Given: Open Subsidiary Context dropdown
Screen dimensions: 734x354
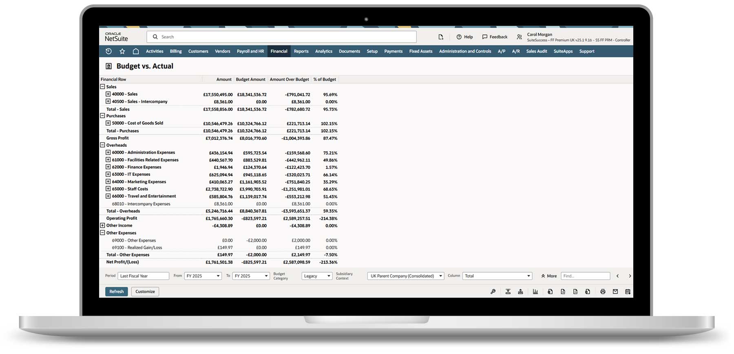Looking at the screenshot, I should [x=406, y=276].
